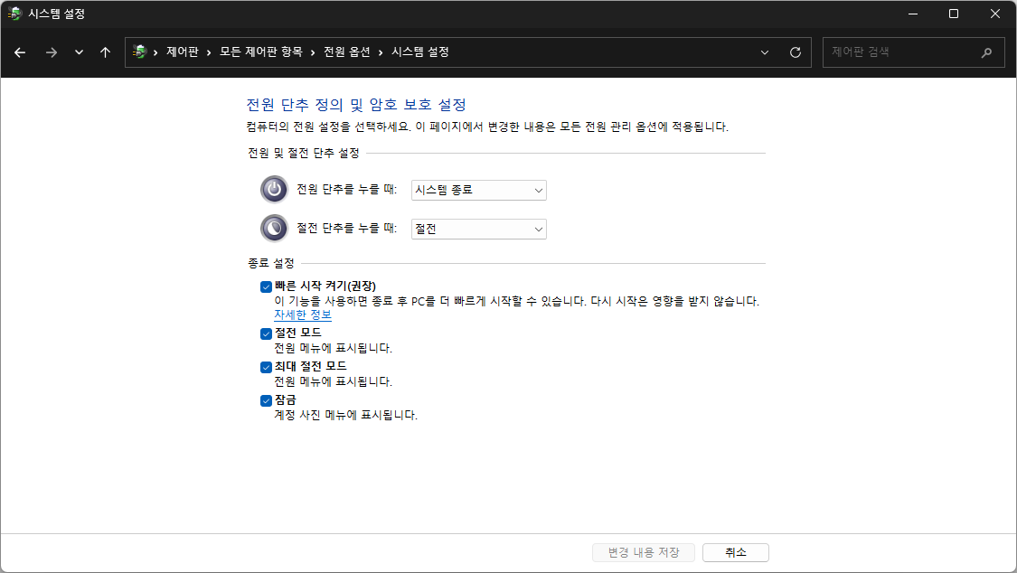This screenshot has height=573, width=1017.
Task: Select the 시스템 설정 breadcrumb
Action: click(420, 52)
